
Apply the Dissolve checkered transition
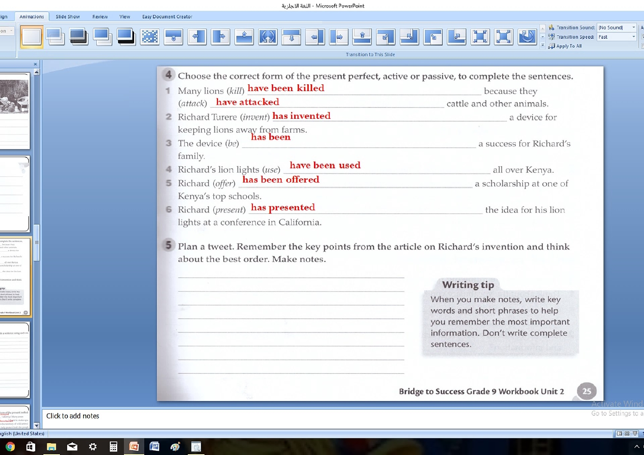(x=150, y=37)
